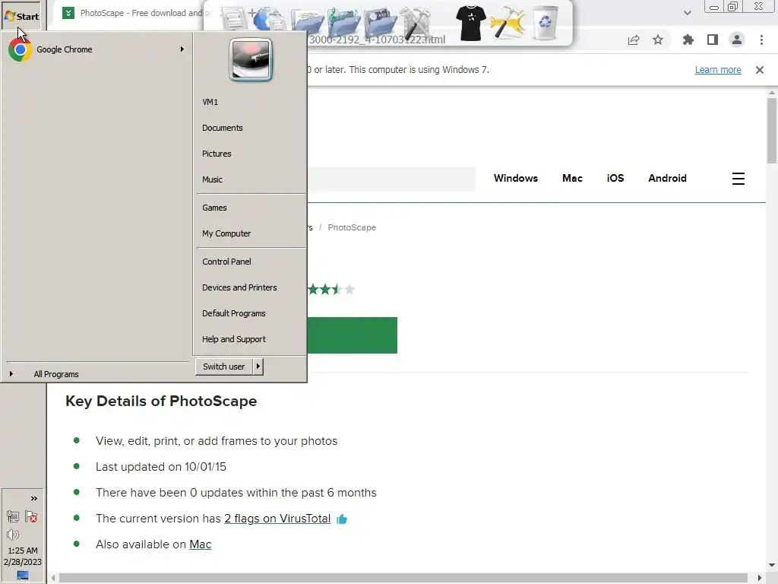Toggle Chrome side panel
778x584 pixels.
click(713, 40)
